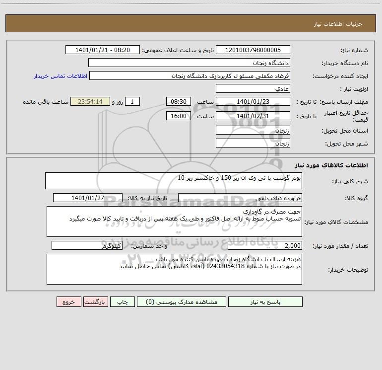Open مشاهده مدارک پیوستی (0) button
Viewport: 382px width, 370px height.
pos(182,302)
